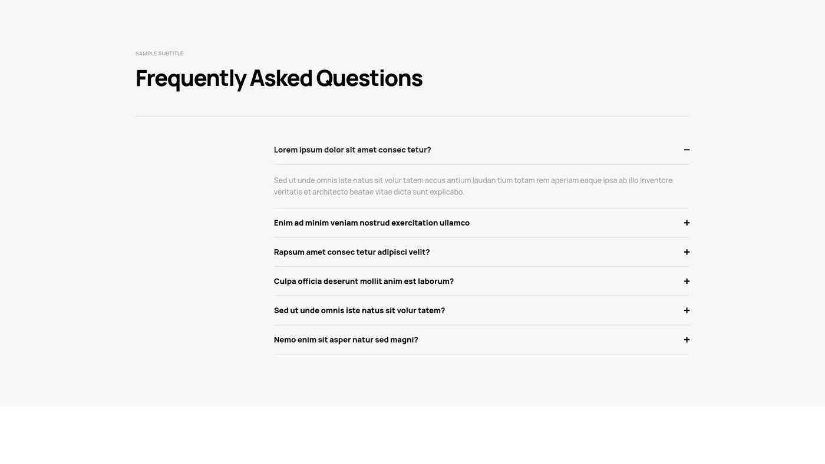
Task: Expand 'Enim ad minim veniam nostrud' question
Action: 371,223
